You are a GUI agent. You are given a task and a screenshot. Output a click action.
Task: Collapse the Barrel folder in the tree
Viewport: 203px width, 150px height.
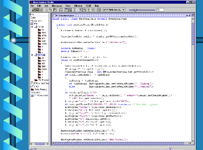click(32, 27)
